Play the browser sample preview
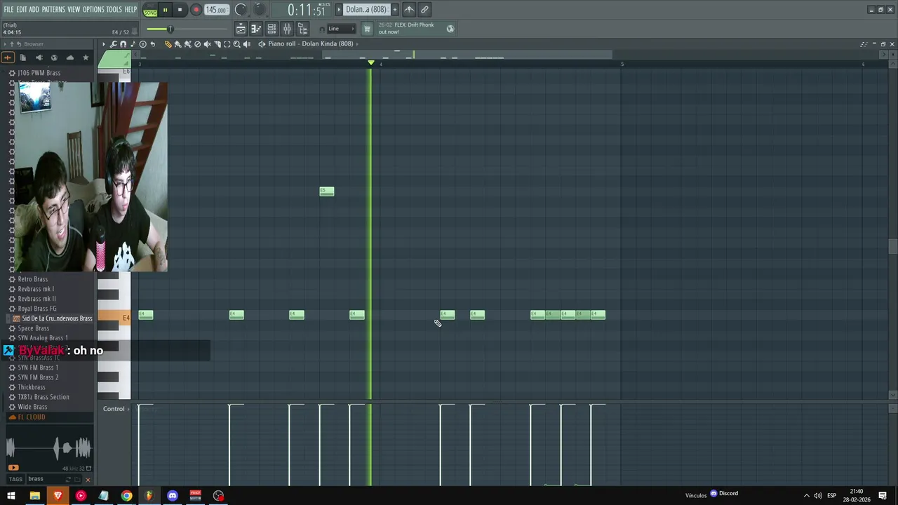898x505 pixels. 13,468
